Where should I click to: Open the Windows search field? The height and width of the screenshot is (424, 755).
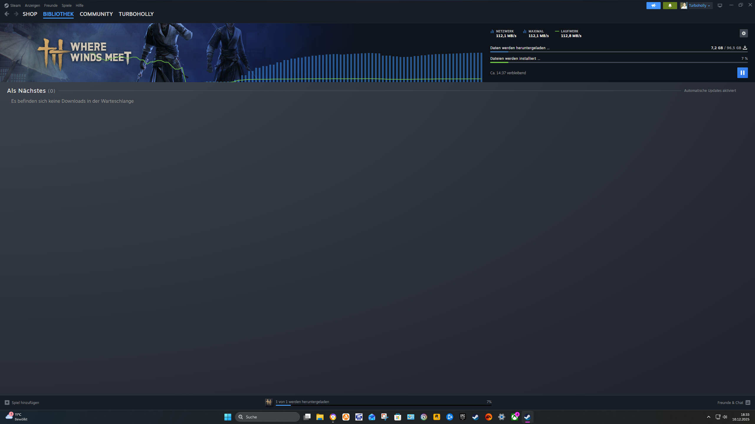click(267, 417)
